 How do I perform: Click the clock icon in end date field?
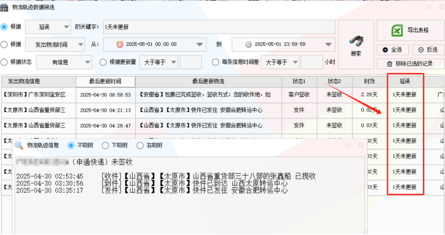(249, 44)
